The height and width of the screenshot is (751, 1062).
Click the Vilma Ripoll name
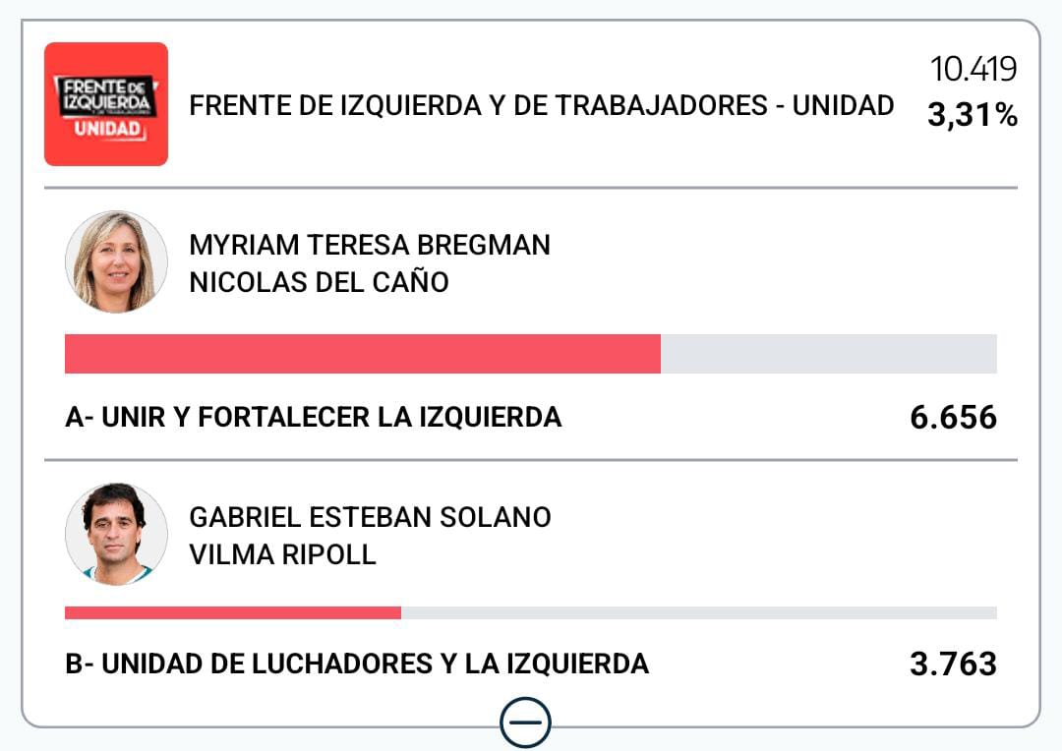point(282,554)
